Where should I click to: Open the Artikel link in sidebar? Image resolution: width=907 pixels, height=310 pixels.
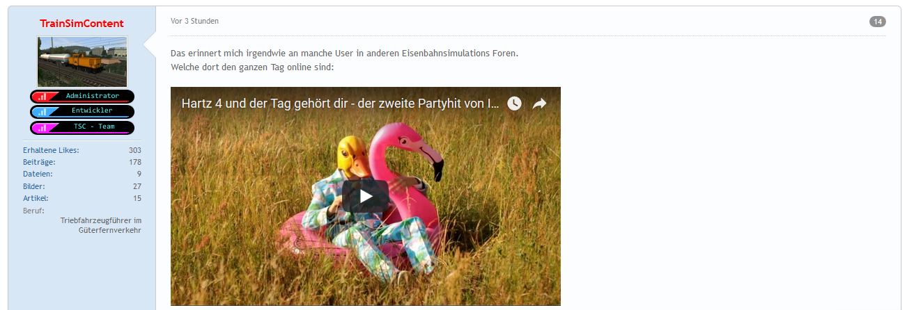(x=36, y=198)
